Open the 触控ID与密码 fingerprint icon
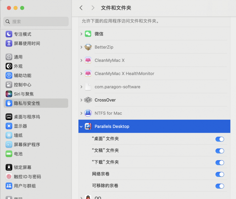 [9, 176]
